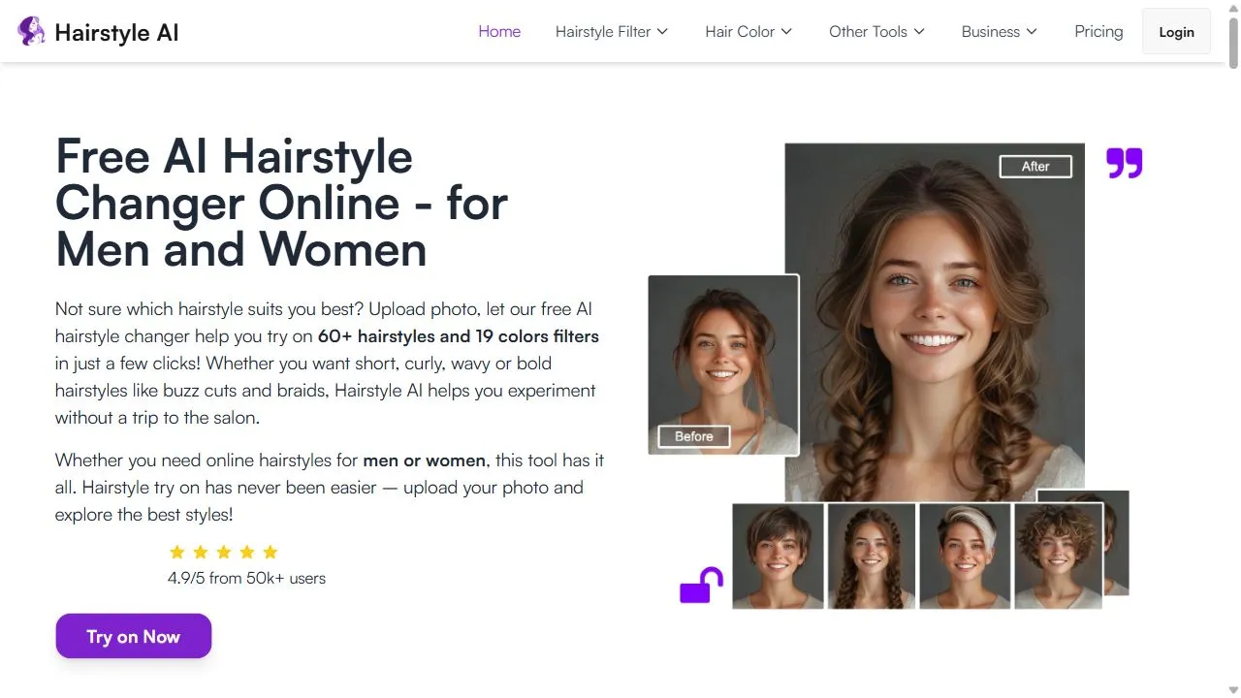Viewport: 1241px width, 698px height.
Task: Click the scrollbar down arrow
Action: 1233,690
